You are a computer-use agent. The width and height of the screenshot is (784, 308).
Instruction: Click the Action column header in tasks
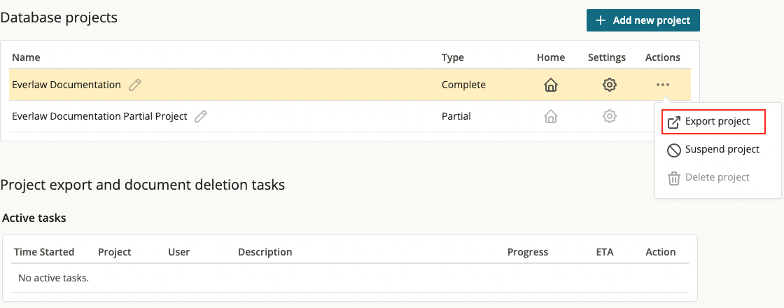point(661,252)
